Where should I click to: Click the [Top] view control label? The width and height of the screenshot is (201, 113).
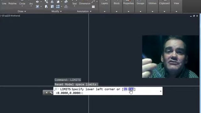click(5, 16)
